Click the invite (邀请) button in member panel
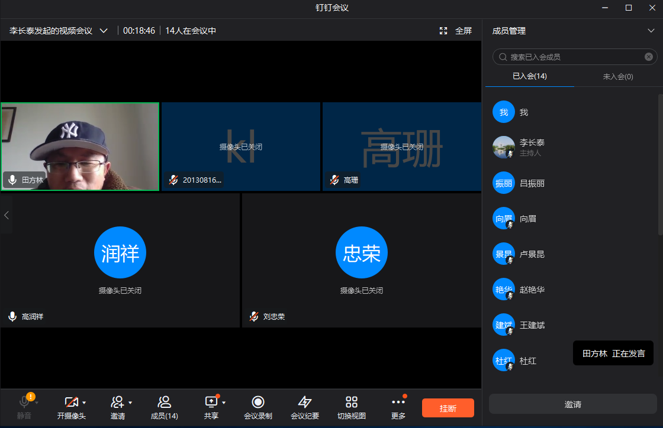This screenshot has height=428, width=663. pyautogui.click(x=572, y=404)
